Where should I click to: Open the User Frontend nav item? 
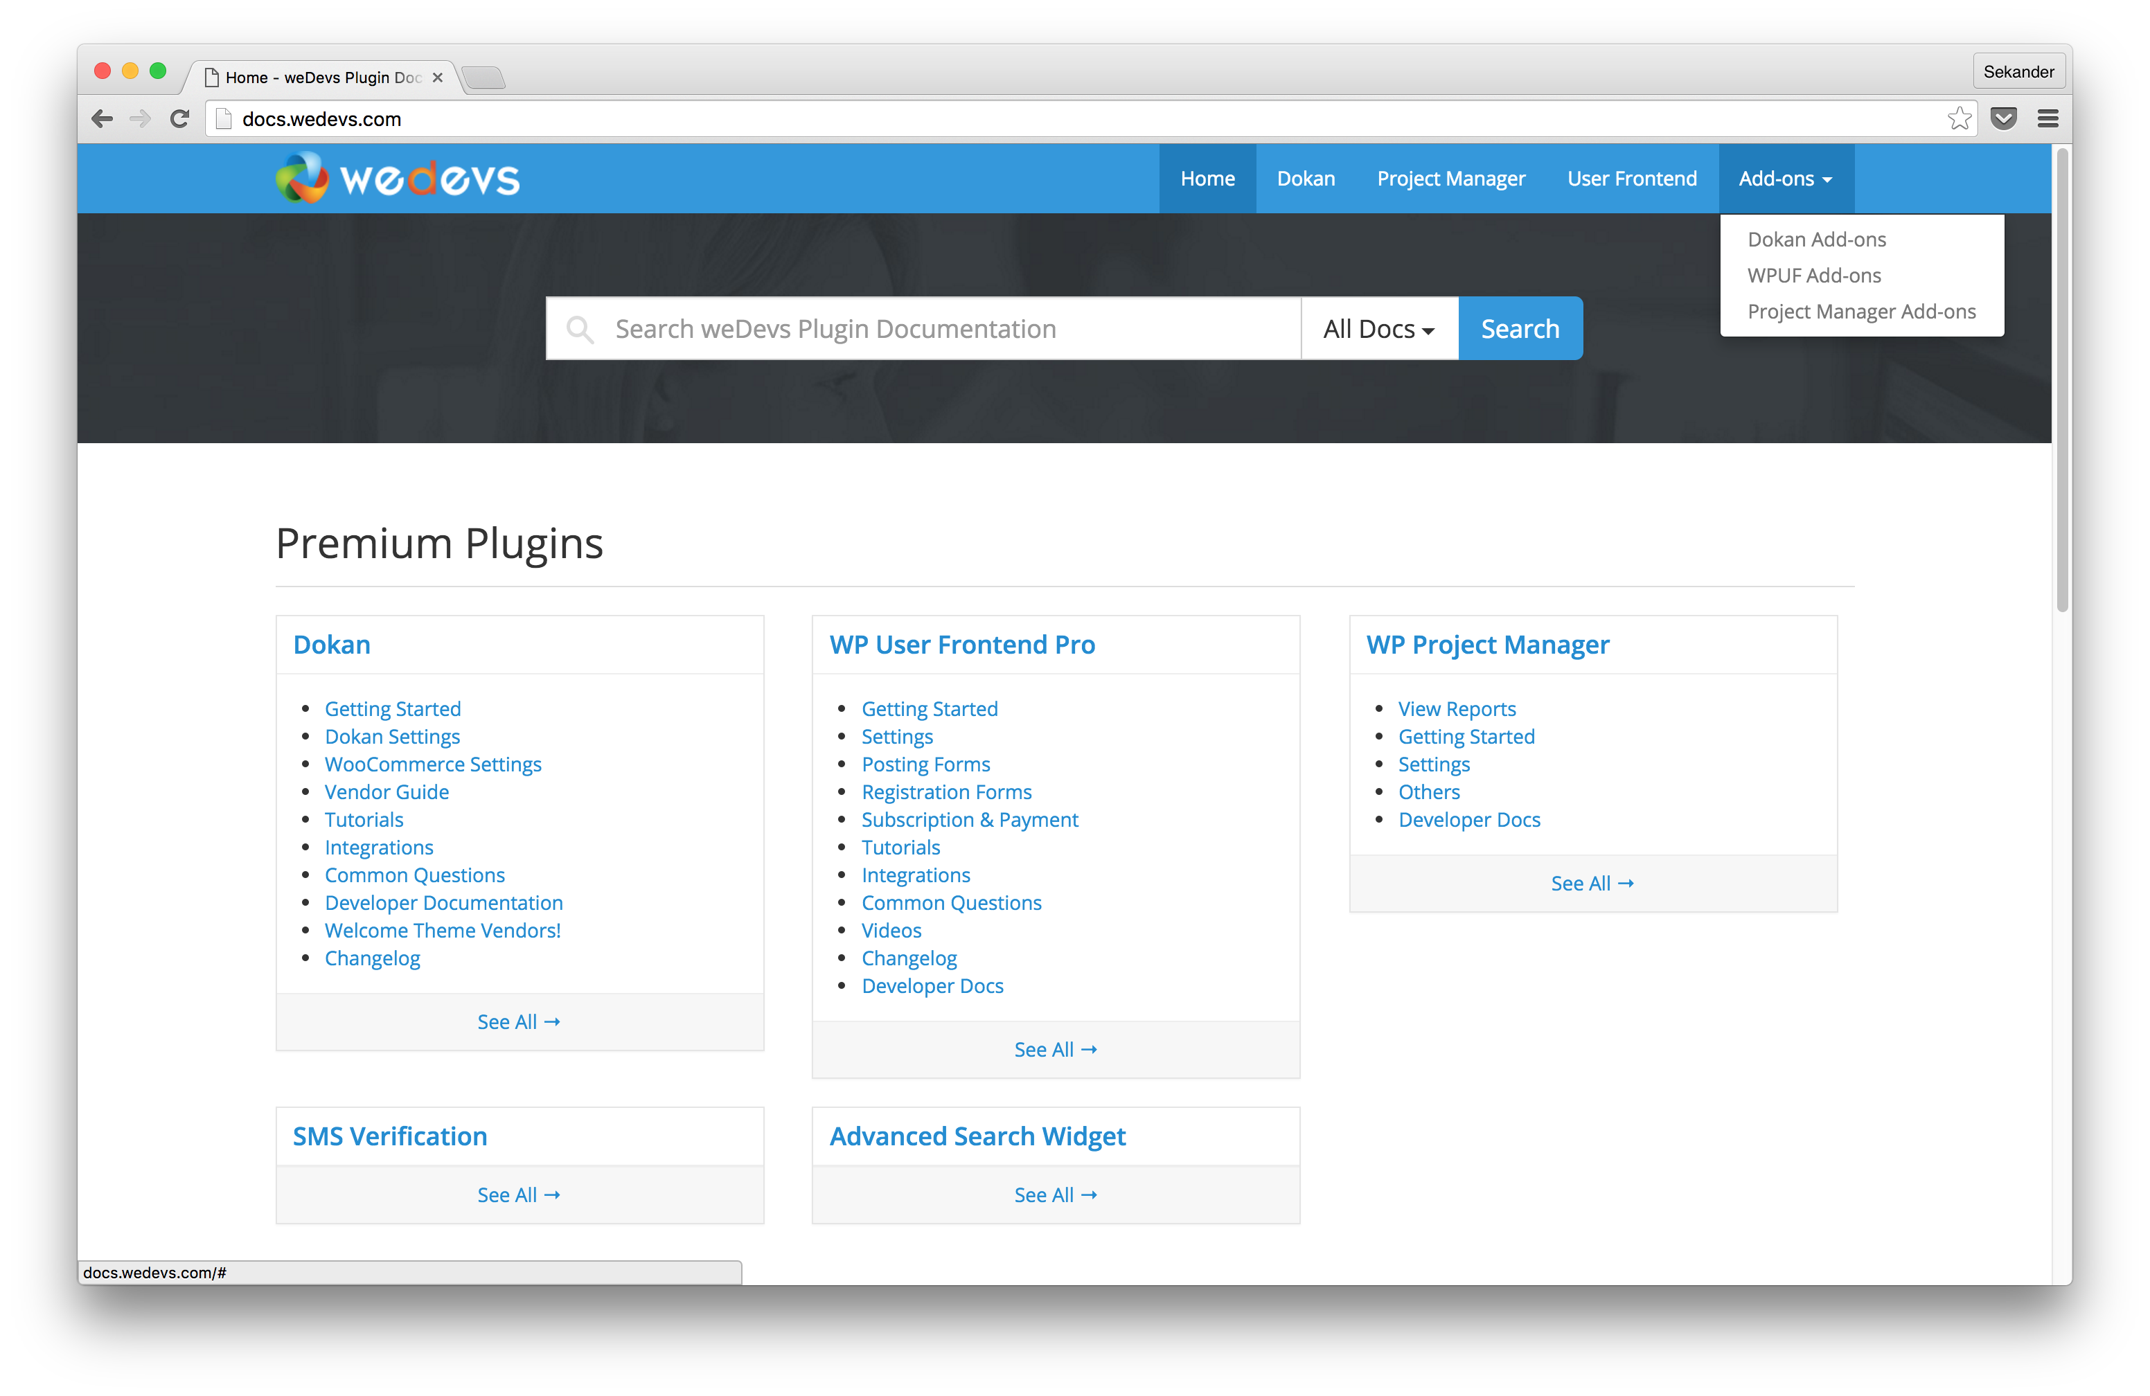(x=1631, y=179)
